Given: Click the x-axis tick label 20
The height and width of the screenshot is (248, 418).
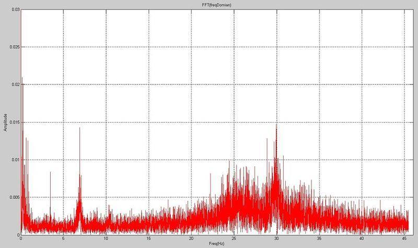Looking at the screenshot, I should 191,239.
